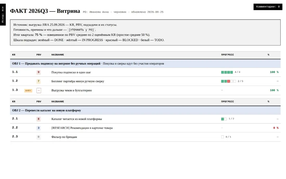286x179 pixels.
Task: Click the dashed empty PBV badge in row 1.3
Action: click(39, 90)
